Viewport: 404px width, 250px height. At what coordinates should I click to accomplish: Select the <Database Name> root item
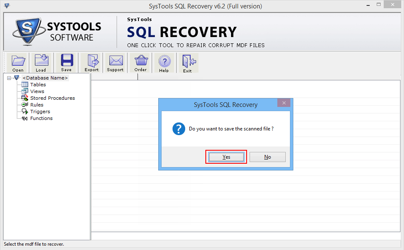(45, 78)
